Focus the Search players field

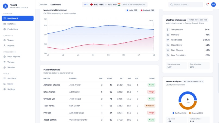pos(186,5)
